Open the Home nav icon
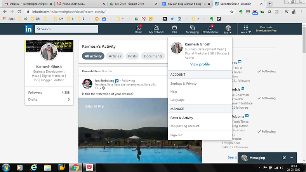306x172 pixels. pos(139,29)
